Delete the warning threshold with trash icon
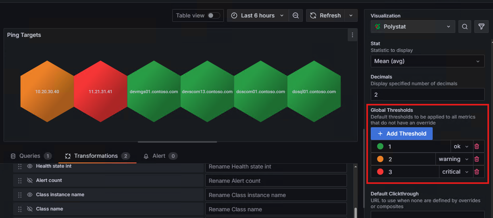493x218 pixels. pos(477,159)
